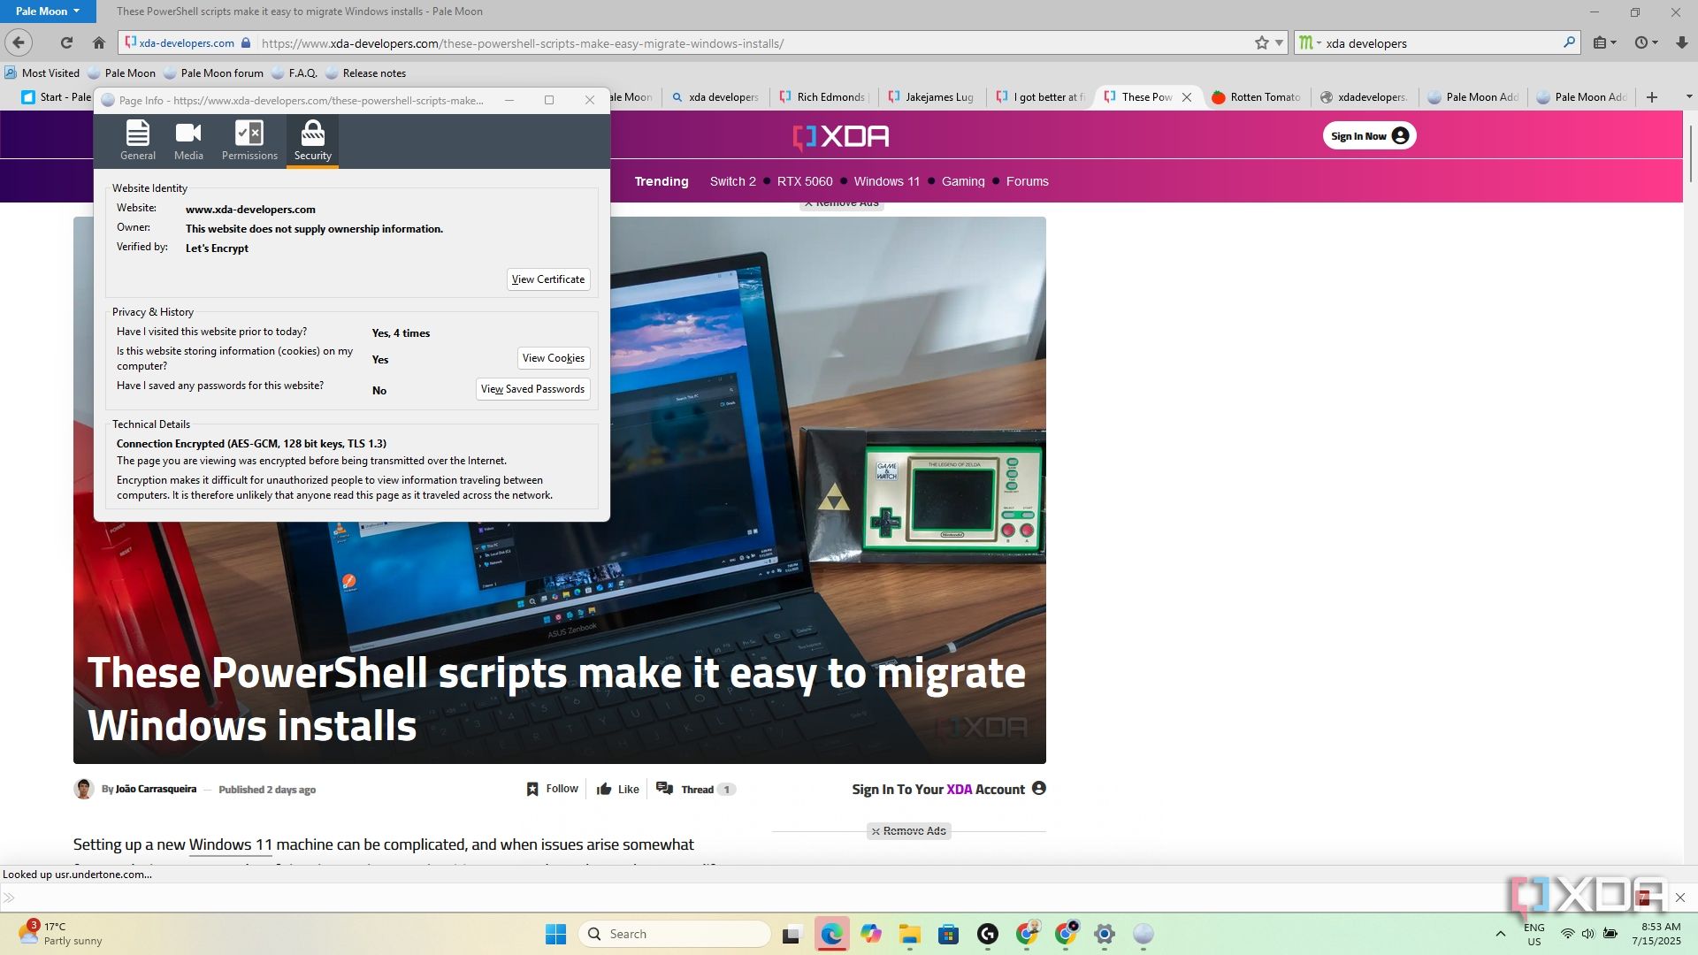Click Sign In Now button
Image resolution: width=1698 pixels, height=955 pixels.
click(1369, 135)
